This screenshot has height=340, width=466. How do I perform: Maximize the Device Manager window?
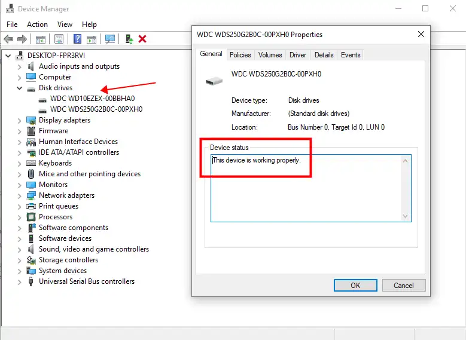(x=425, y=8)
